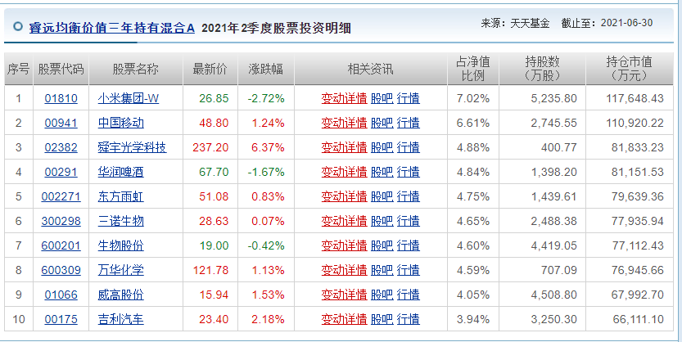Click the circle bullet icon before fund title
Viewport: 682px width, 342px height.
point(18,27)
